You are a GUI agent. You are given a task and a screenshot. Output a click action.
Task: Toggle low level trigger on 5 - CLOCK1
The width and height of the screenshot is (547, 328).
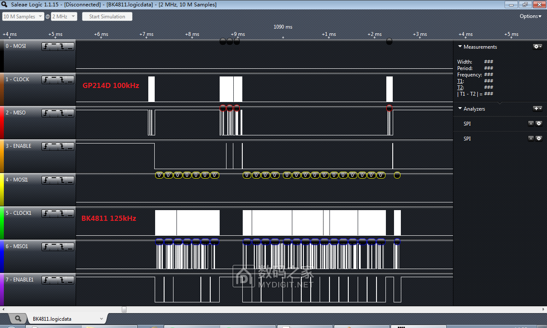[x=70, y=214]
